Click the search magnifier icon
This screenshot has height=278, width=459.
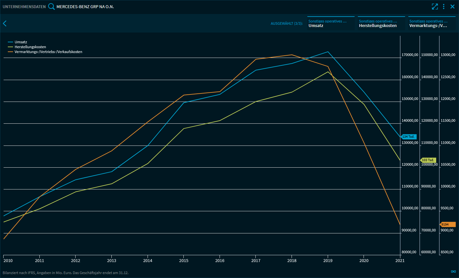tap(51, 7)
